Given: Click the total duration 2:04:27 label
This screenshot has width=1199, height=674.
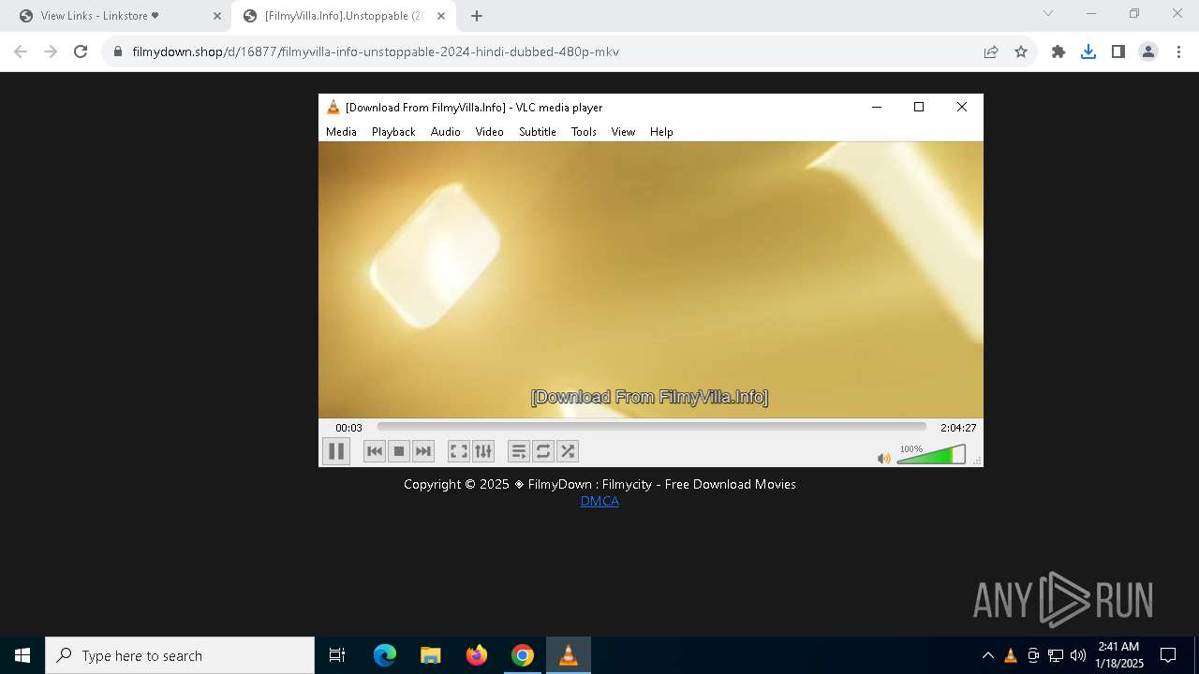Looking at the screenshot, I should (x=958, y=428).
